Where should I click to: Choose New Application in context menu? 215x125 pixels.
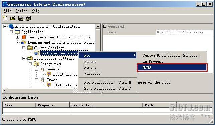point(108,82)
